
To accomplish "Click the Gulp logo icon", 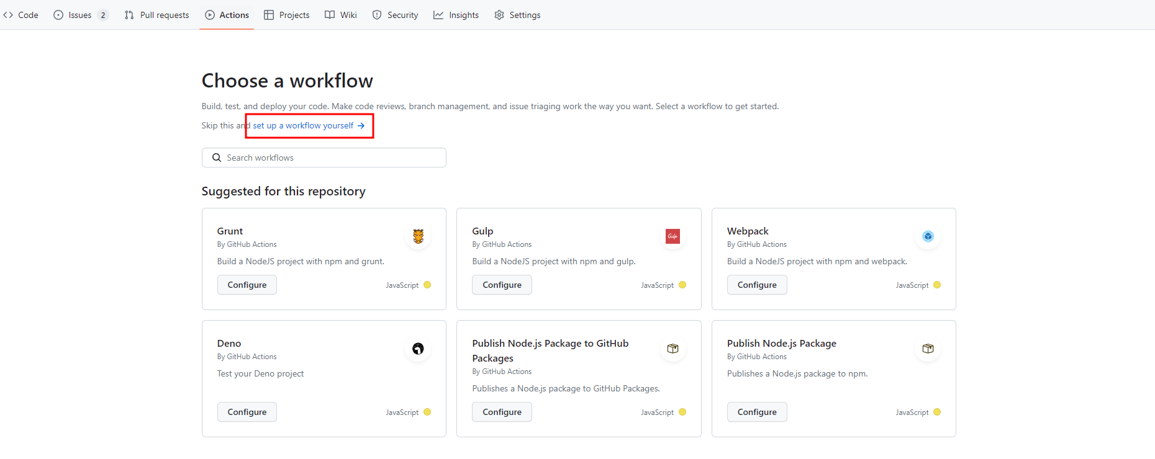I will click(x=673, y=236).
